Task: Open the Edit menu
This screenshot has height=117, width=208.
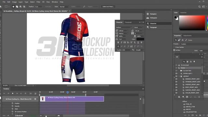Action: click(x=9, y=2)
